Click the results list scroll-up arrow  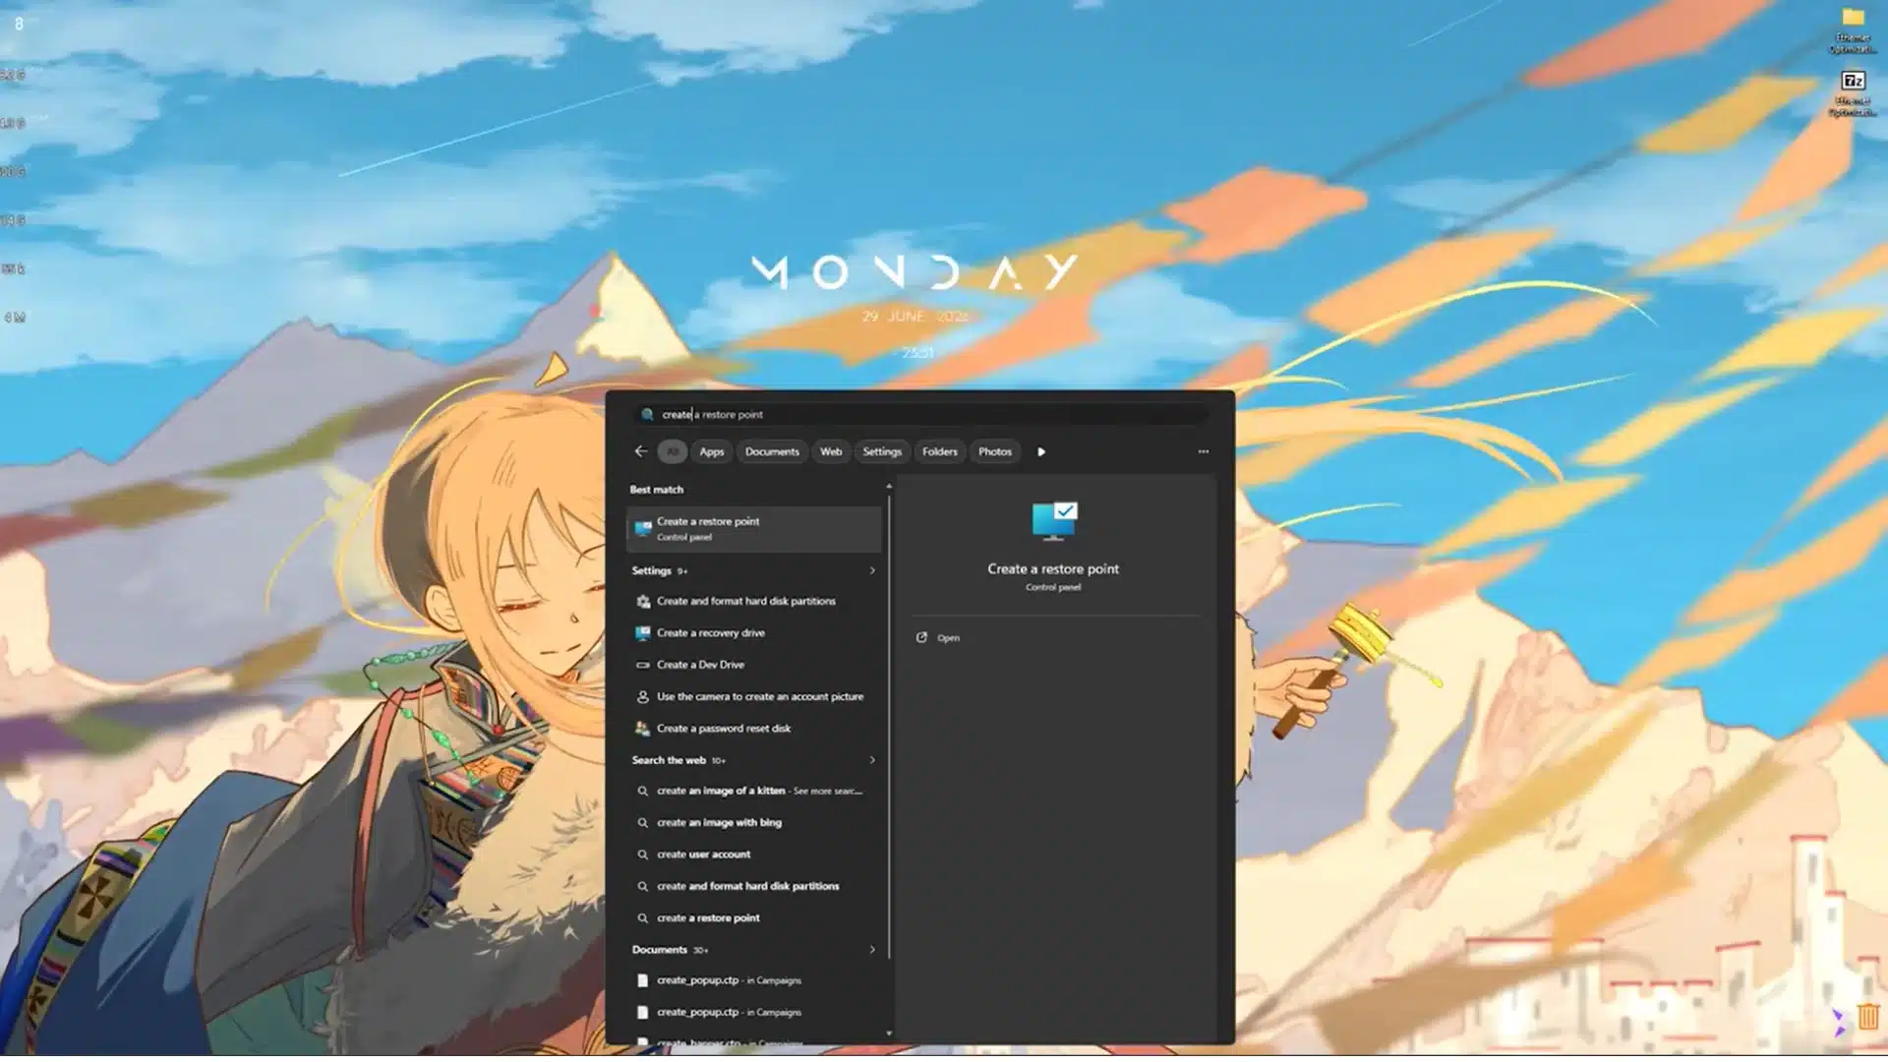coord(889,486)
